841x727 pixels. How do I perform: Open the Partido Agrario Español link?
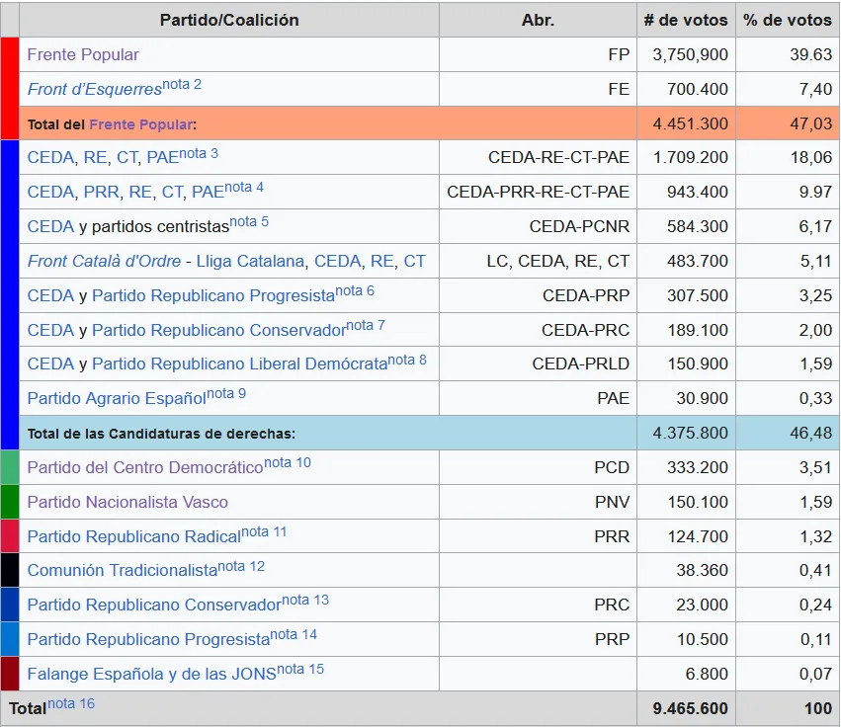pyautogui.click(x=117, y=398)
